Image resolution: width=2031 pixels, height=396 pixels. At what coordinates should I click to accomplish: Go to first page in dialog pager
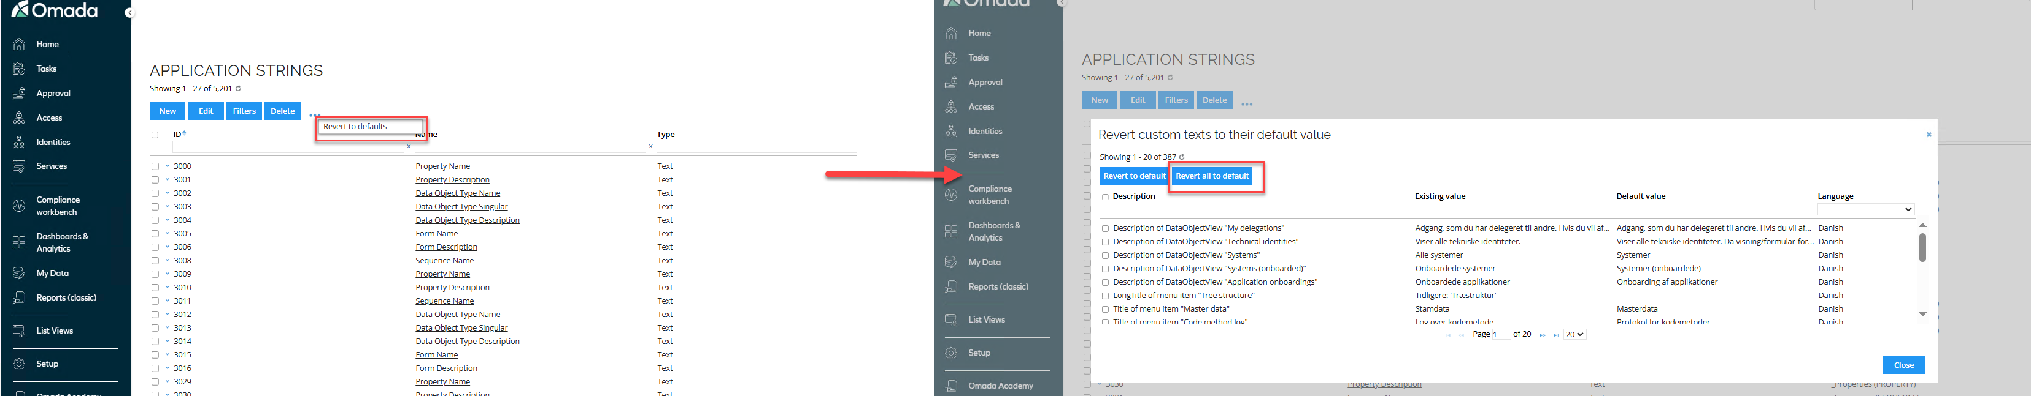[x=1448, y=335]
